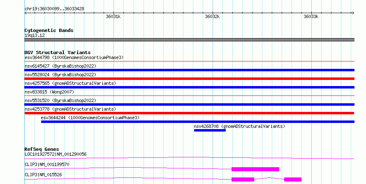Click the "DGV Structural Variants" track title
The width and height of the screenshot is (366, 184).
pyautogui.click(x=58, y=52)
